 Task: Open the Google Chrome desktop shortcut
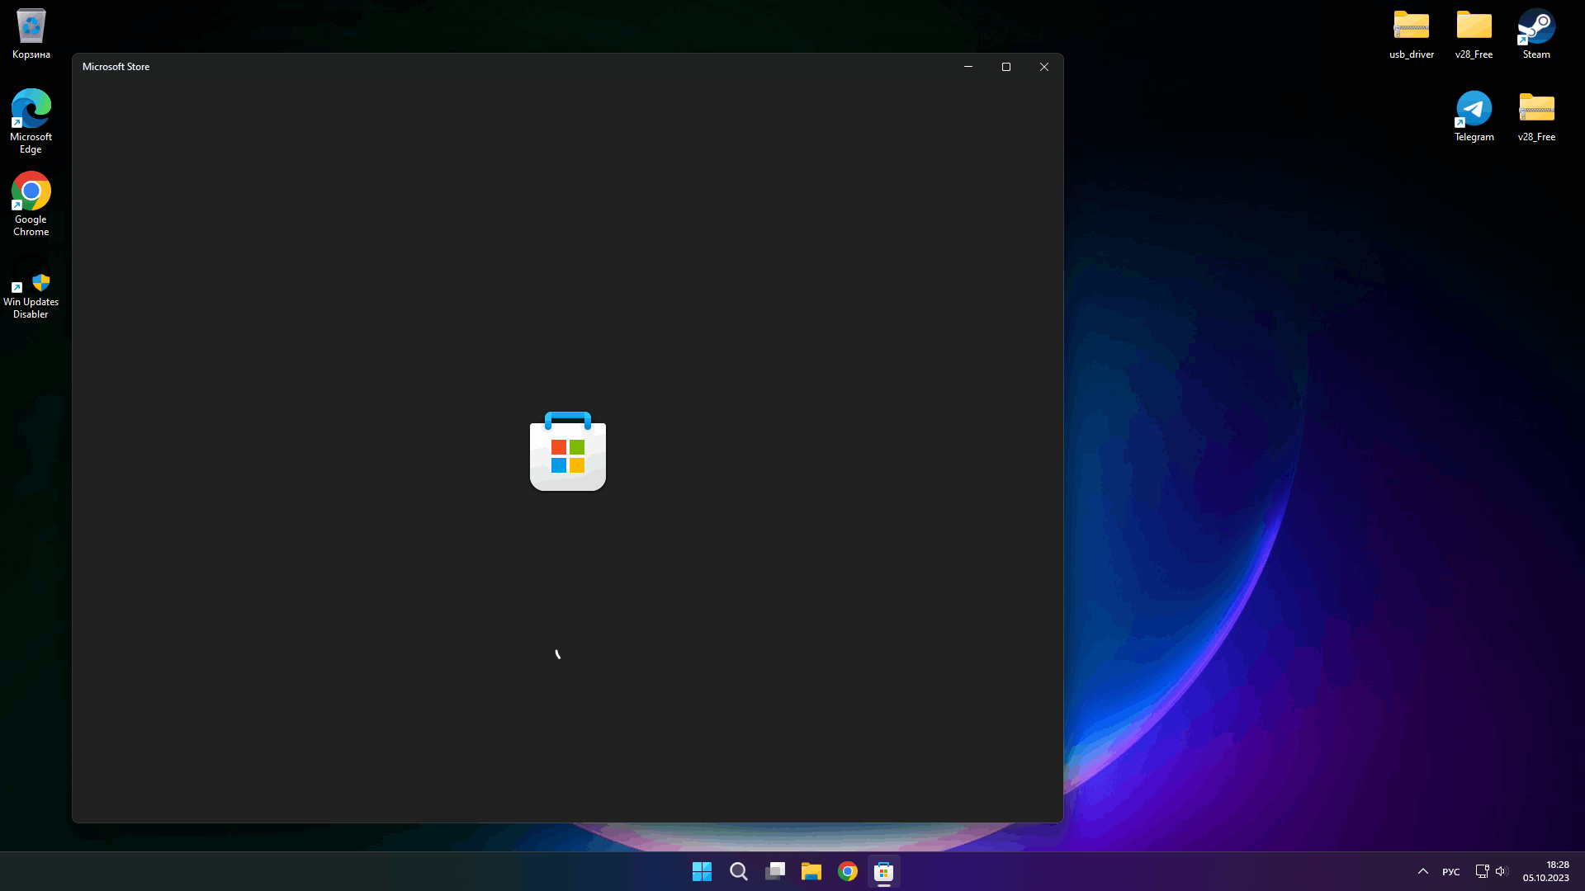(31, 203)
